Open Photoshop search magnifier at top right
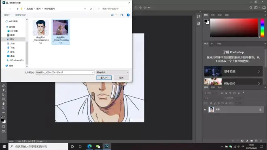The height and width of the screenshot is (150, 267). click(x=251, y=8)
